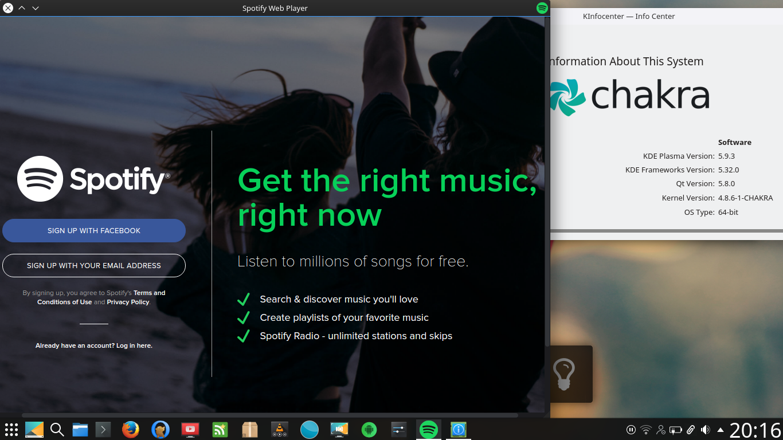This screenshot has height=440, width=783.
Task: Click Sign Up With Facebook button
Action: (94, 230)
